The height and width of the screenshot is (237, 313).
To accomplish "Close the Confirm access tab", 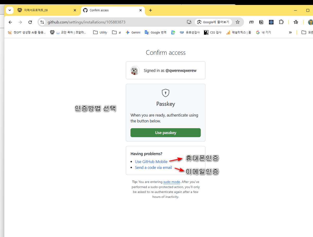I will (x=141, y=10).
